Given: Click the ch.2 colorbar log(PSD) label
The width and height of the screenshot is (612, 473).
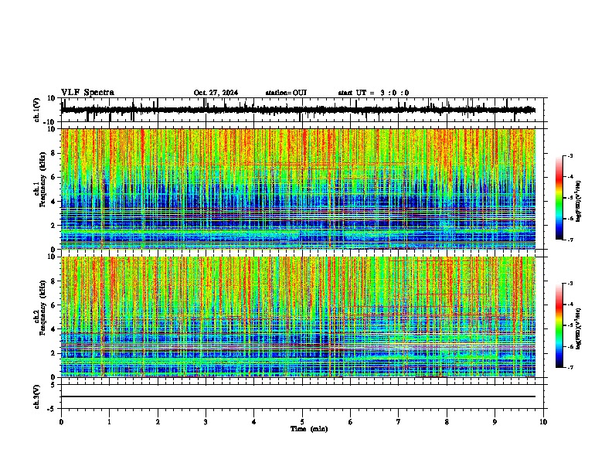Looking at the screenshot, I should click(578, 328).
